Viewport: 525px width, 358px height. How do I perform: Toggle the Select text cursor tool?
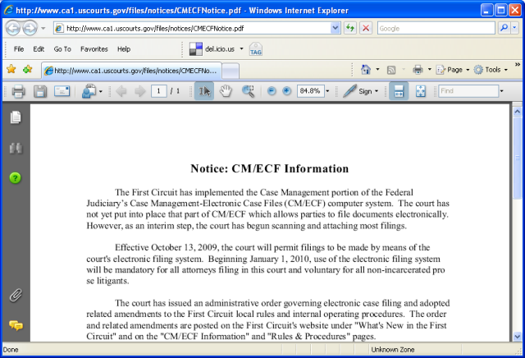[x=204, y=91]
